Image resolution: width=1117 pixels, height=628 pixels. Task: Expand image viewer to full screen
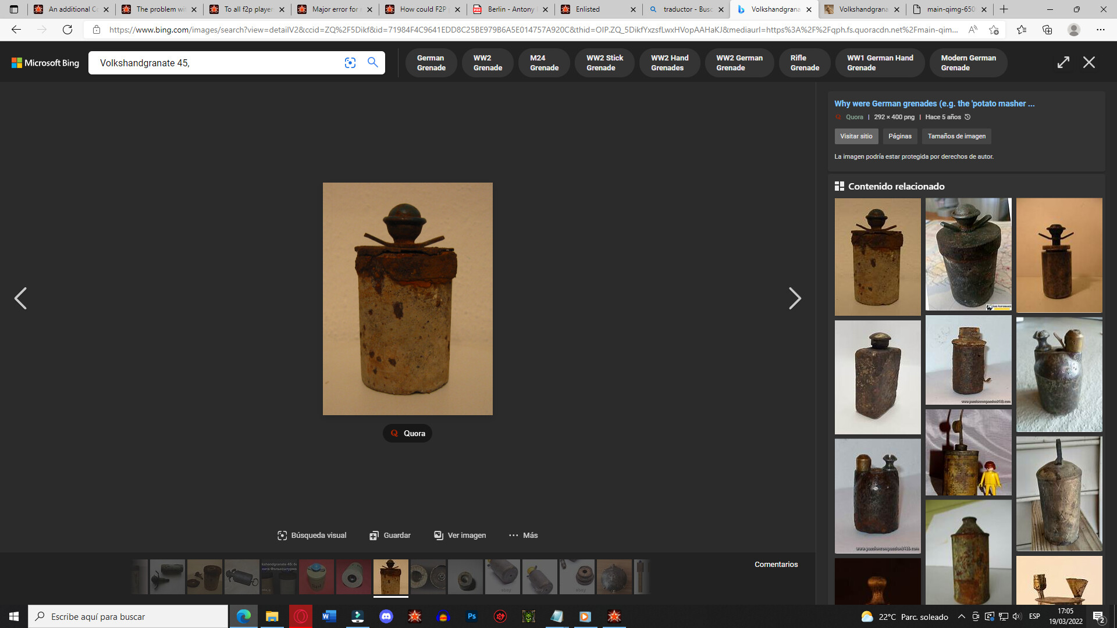1063,62
